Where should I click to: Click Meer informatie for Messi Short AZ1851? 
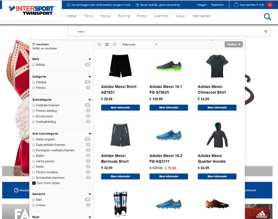point(120,108)
